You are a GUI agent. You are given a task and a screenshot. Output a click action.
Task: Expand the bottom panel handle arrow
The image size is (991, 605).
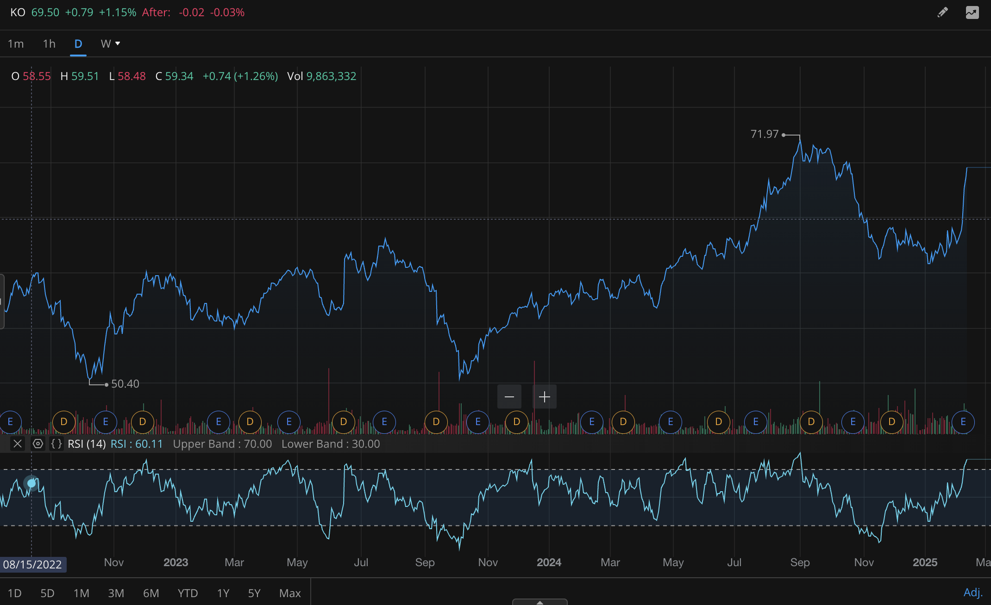tap(539, 602)
